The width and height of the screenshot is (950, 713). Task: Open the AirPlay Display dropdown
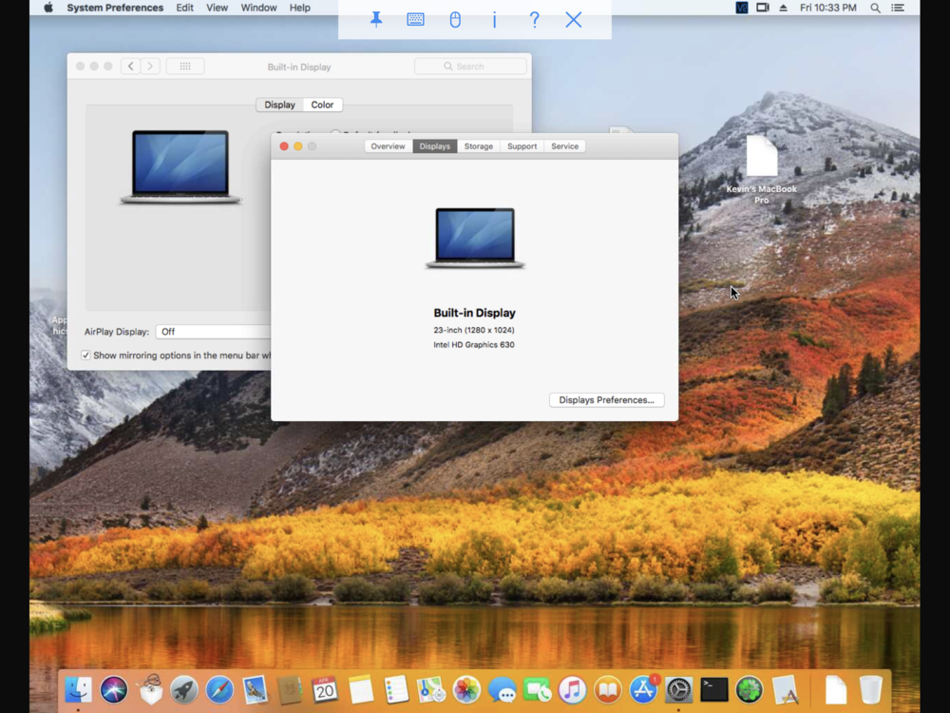[x=215, y=332]
